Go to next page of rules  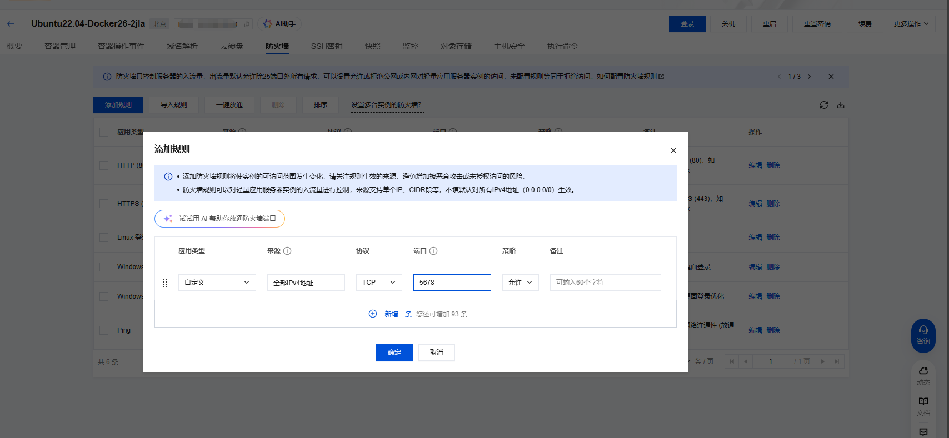point(823,361)
